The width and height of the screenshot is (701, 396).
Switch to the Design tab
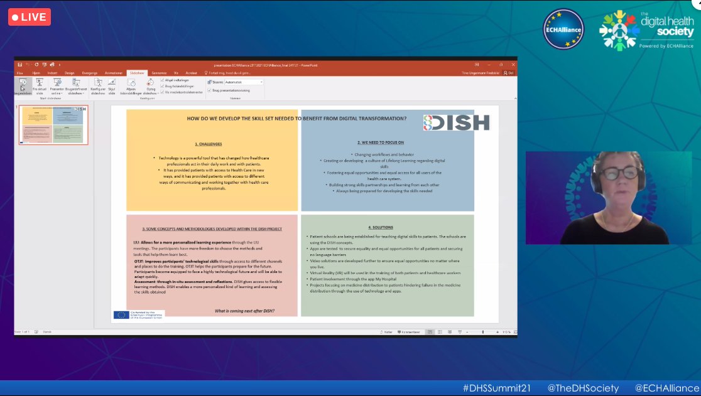[x=69, y=73]
